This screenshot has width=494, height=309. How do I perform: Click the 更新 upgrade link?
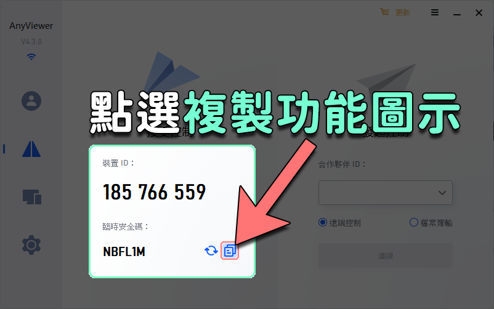(x=403, y=12)
